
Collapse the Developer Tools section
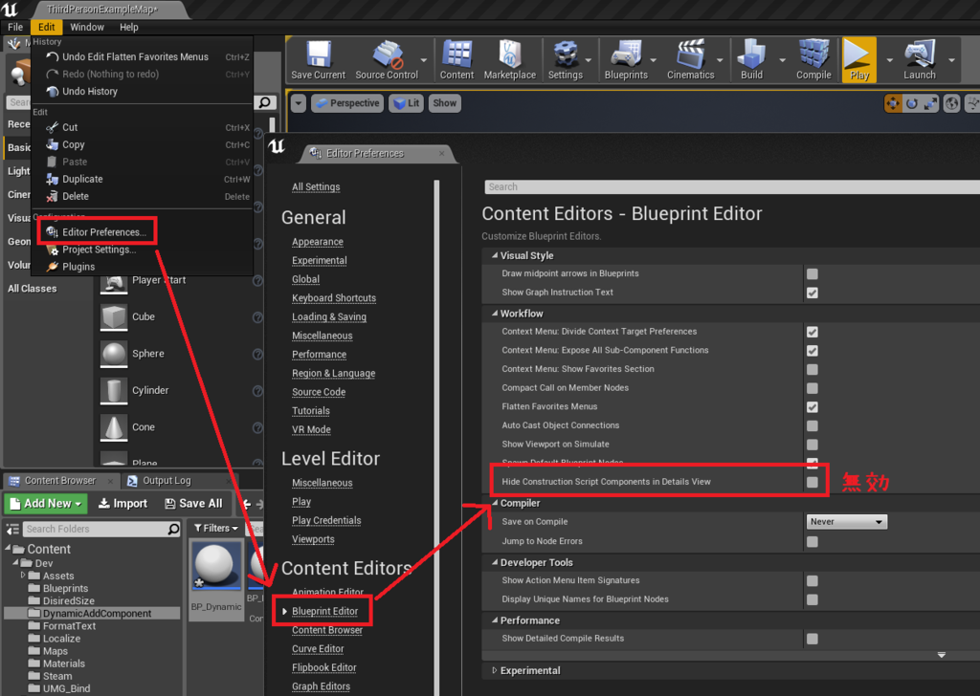[495, 562]
